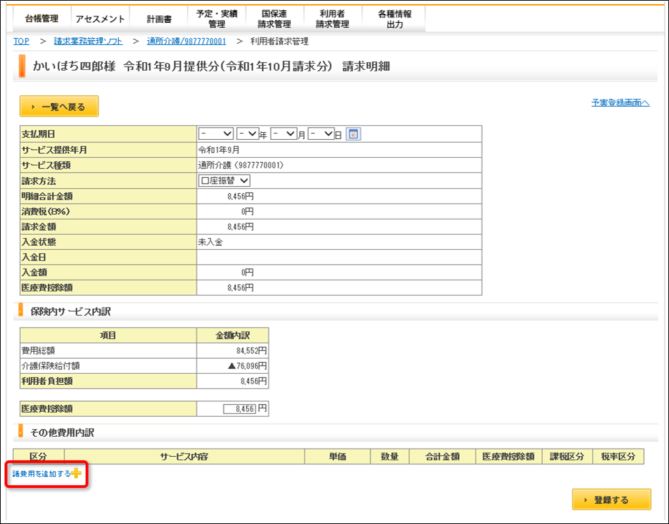Click the 登録する button
Screen dimensions: 669x524
point(612,499)
